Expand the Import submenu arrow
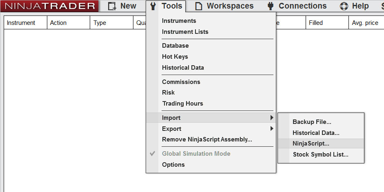This screenshot has height=192, width=384. click(272, 118)
